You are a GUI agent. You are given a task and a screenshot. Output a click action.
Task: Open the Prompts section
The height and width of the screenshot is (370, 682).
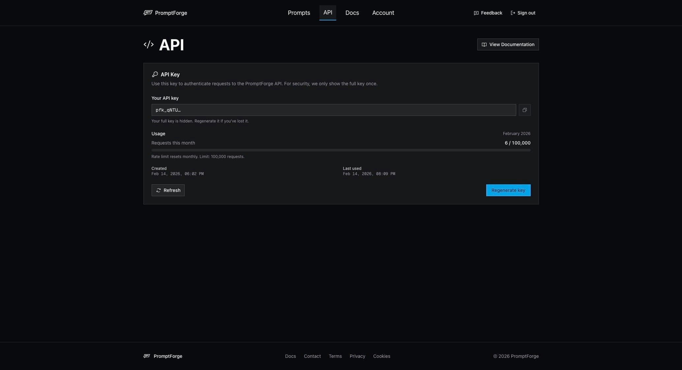(299, 13)
